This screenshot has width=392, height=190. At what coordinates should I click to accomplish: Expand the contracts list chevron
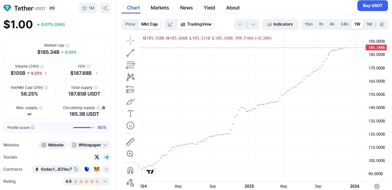(x=106, y=169)
